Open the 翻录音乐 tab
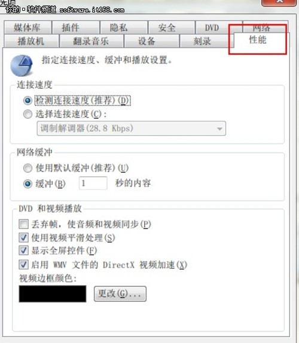Screen dimensions: 299x343 tap(91, 41)
